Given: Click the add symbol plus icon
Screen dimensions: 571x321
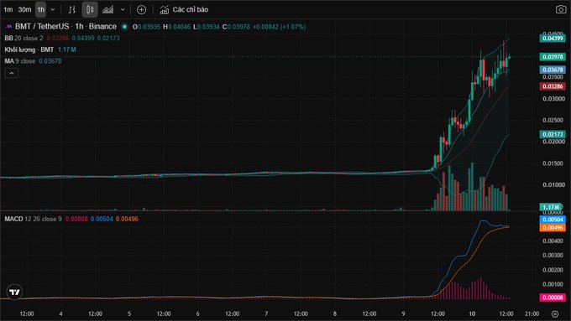Looking at the screenshot, I should point(141,10).
